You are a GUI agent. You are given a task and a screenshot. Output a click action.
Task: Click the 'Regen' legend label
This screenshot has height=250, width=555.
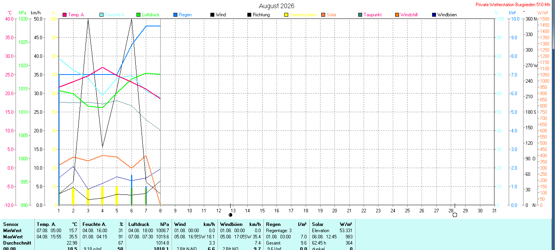point(185,15)
